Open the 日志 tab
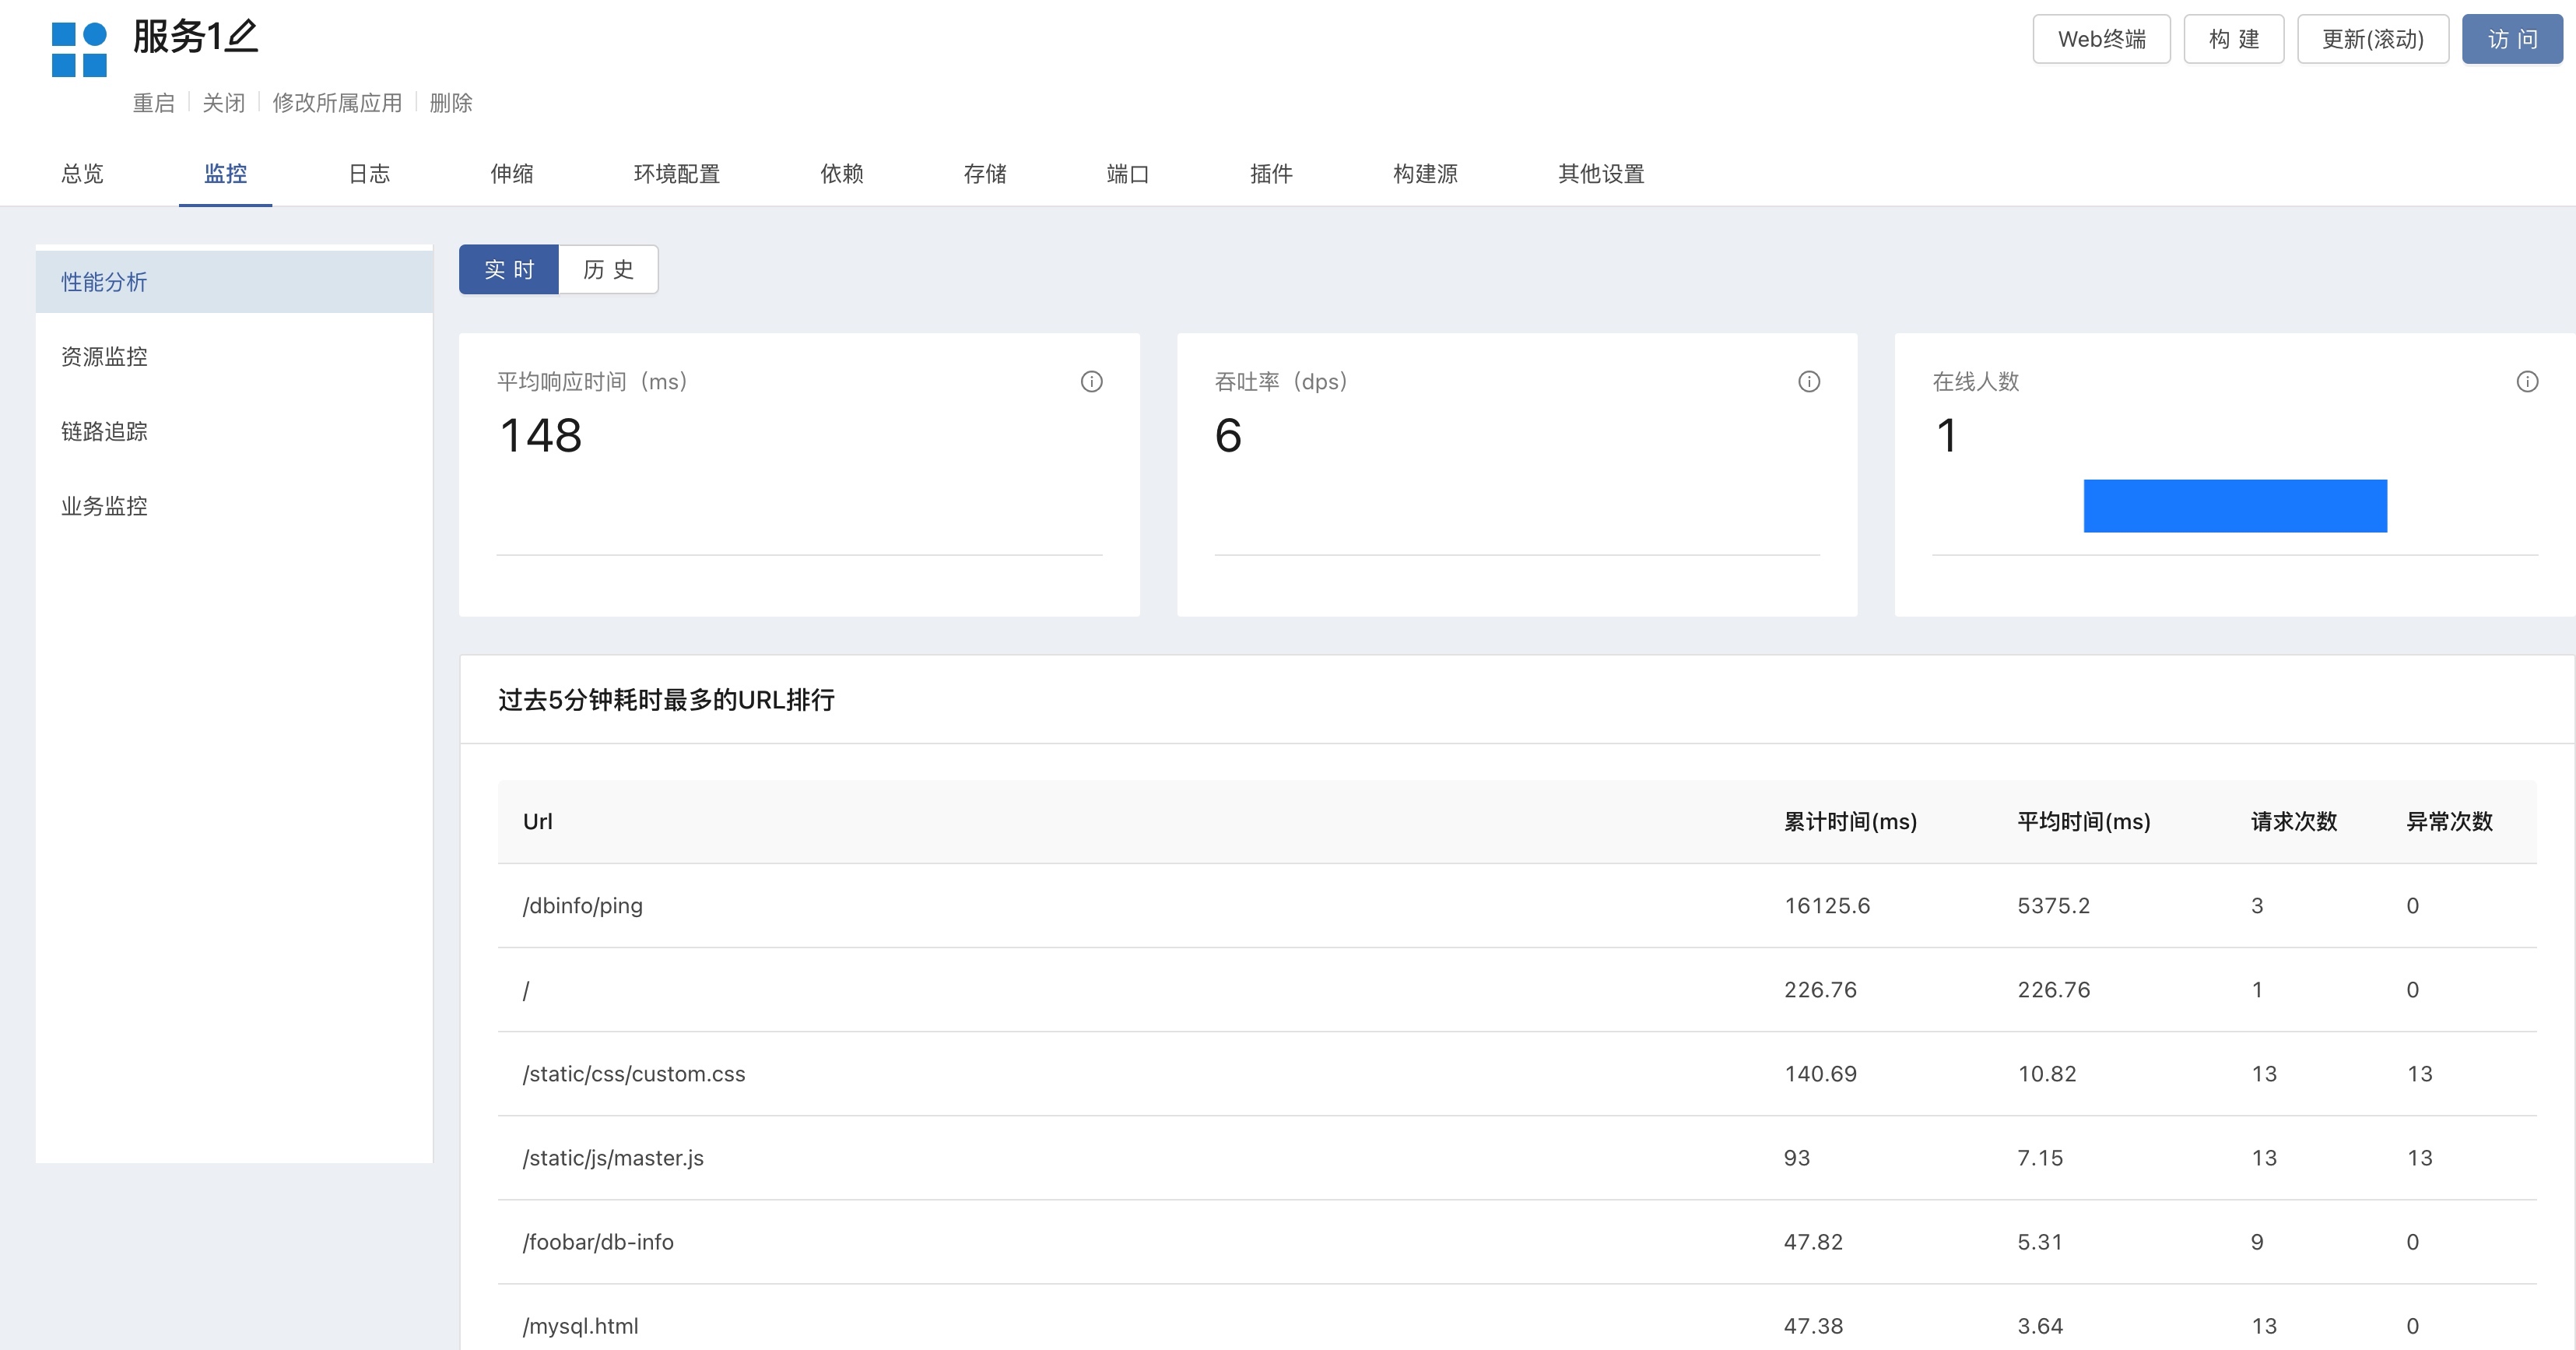 pos(369,174)
